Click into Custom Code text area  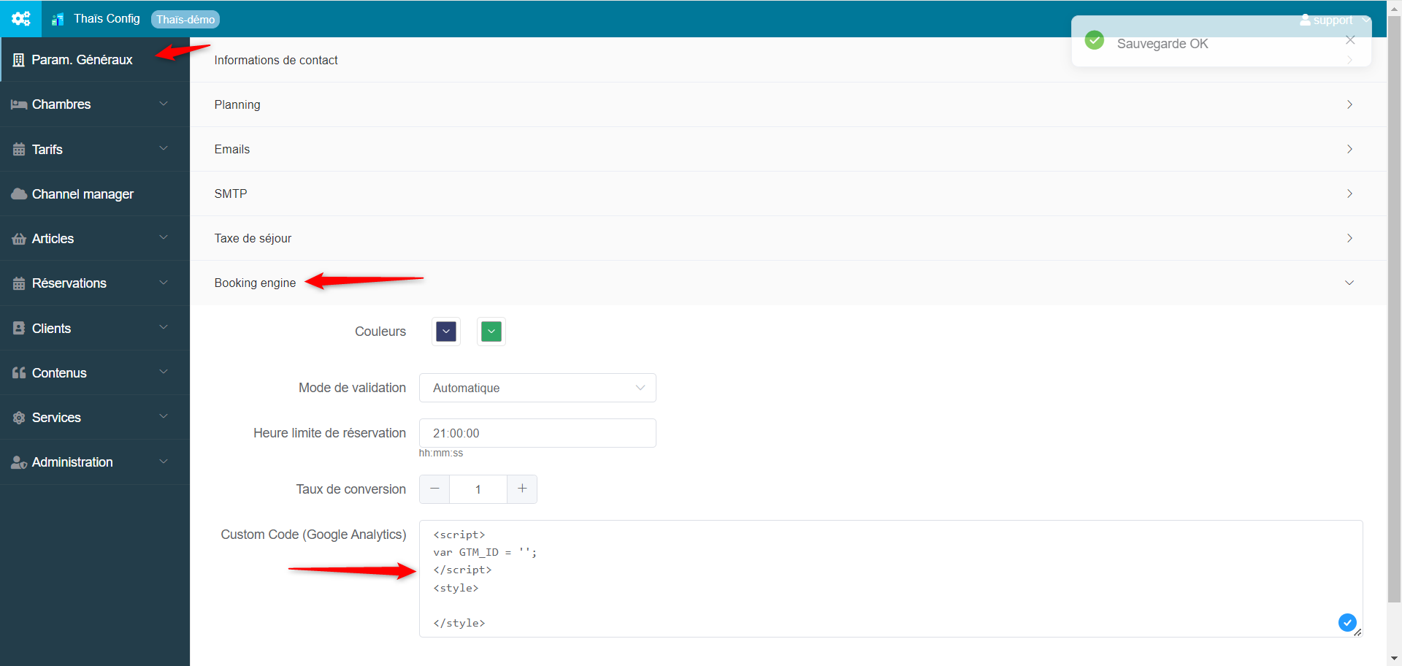click(x=891, y=578)
